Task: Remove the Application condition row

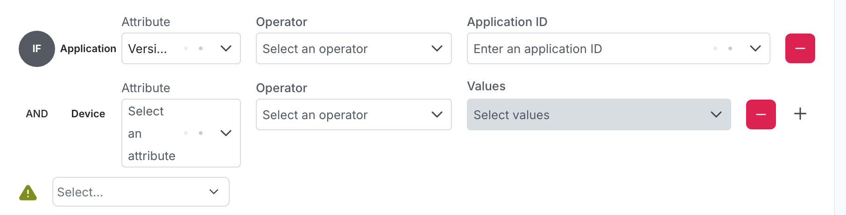Action: 800,48
